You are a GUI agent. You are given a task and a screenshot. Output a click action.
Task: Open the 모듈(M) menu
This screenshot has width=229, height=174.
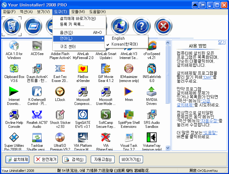tap(78, 12)
